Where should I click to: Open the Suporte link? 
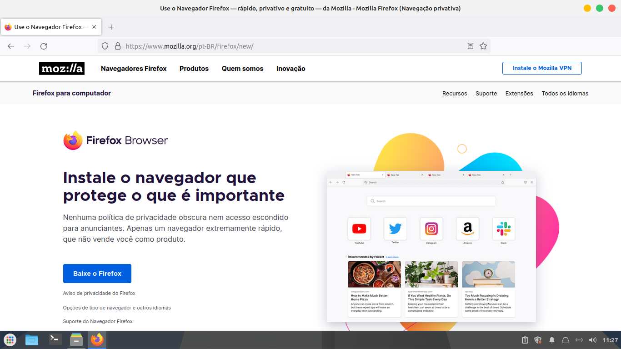click(486, 93)
